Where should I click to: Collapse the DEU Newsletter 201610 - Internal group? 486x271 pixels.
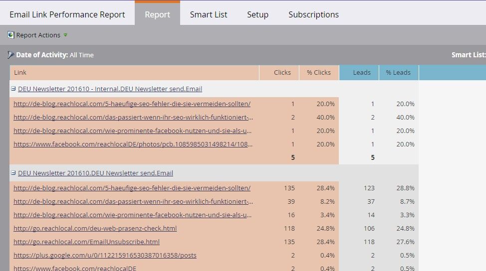[x=13, y=89]
